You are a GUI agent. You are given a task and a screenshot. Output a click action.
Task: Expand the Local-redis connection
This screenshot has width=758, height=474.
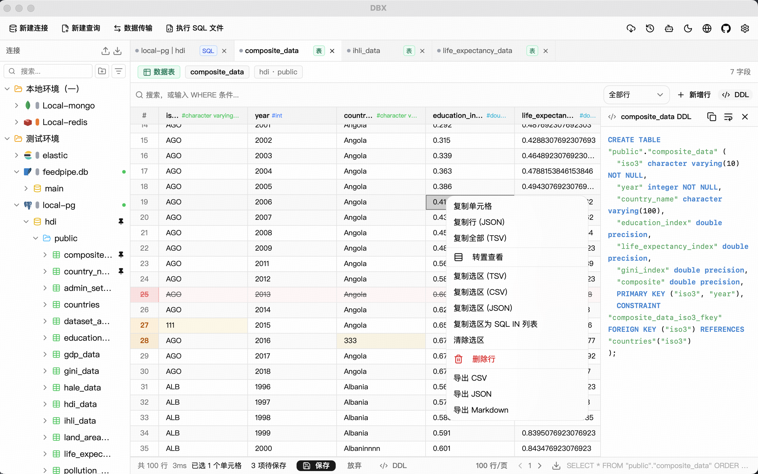[x=17, y=122]
